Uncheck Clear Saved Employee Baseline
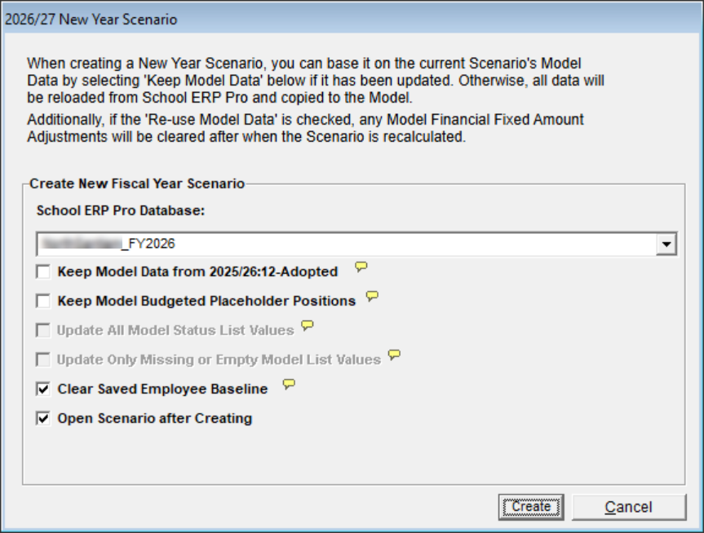Viewport: 704px width, 533px height. click(43, 389)
